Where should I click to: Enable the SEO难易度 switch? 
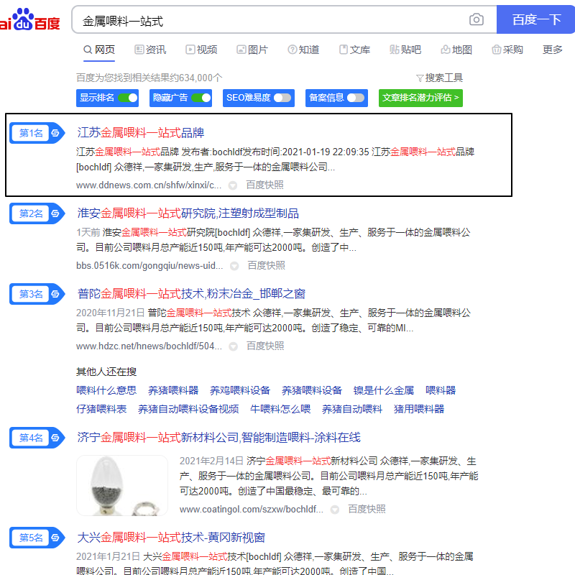point(282,98)
